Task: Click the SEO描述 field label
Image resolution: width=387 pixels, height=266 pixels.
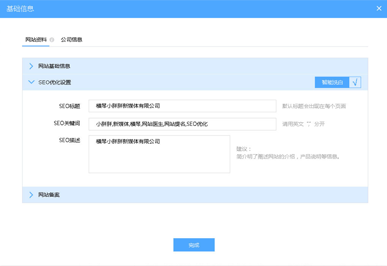Action: coord(69,140)
